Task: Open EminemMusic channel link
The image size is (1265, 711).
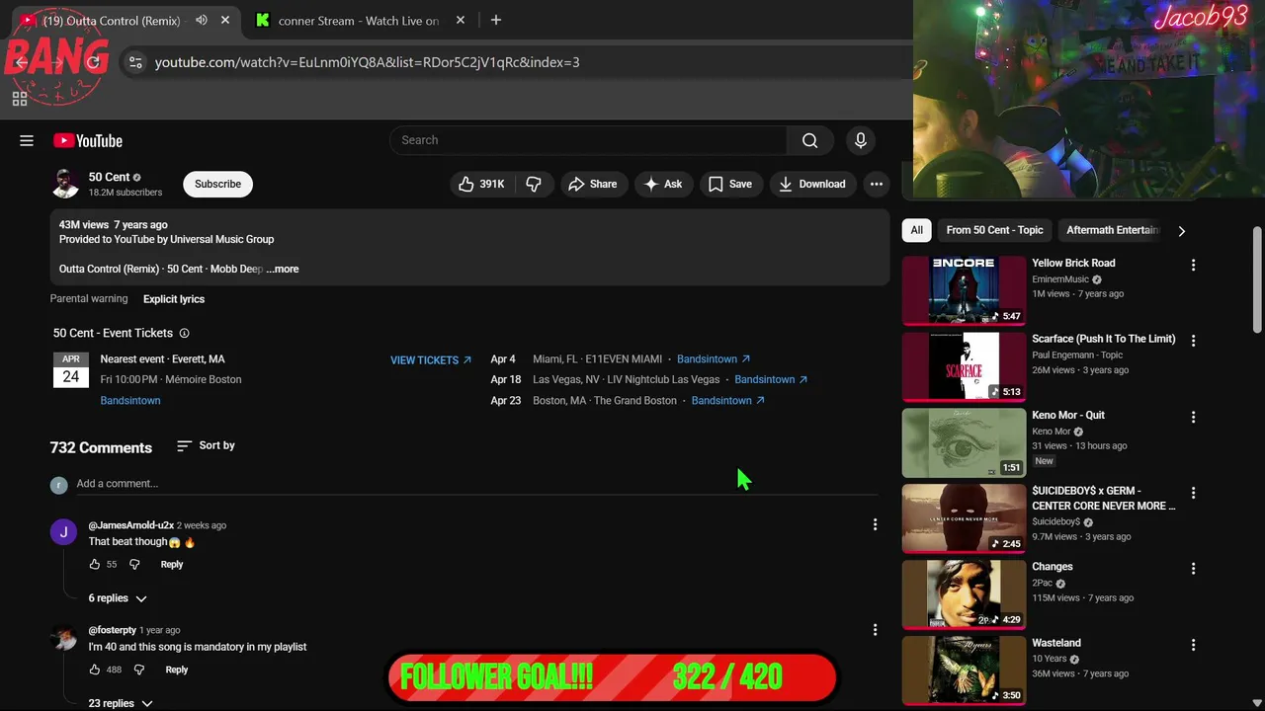Action: tap(1060, 279)
